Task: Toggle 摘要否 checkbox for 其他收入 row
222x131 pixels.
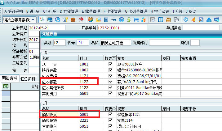Action: (x=110, y=126)
